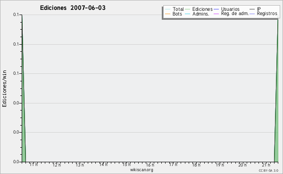Screen dimensions: 283x174
Task: Click the '14 h' x-axis label
Action: pyautogui.click(x=103, y=165)
